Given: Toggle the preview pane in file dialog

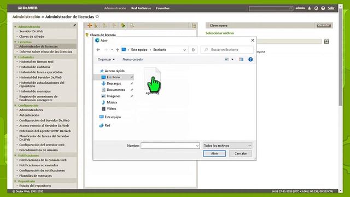Looking at the screenshot, I should tap(241, 60).
